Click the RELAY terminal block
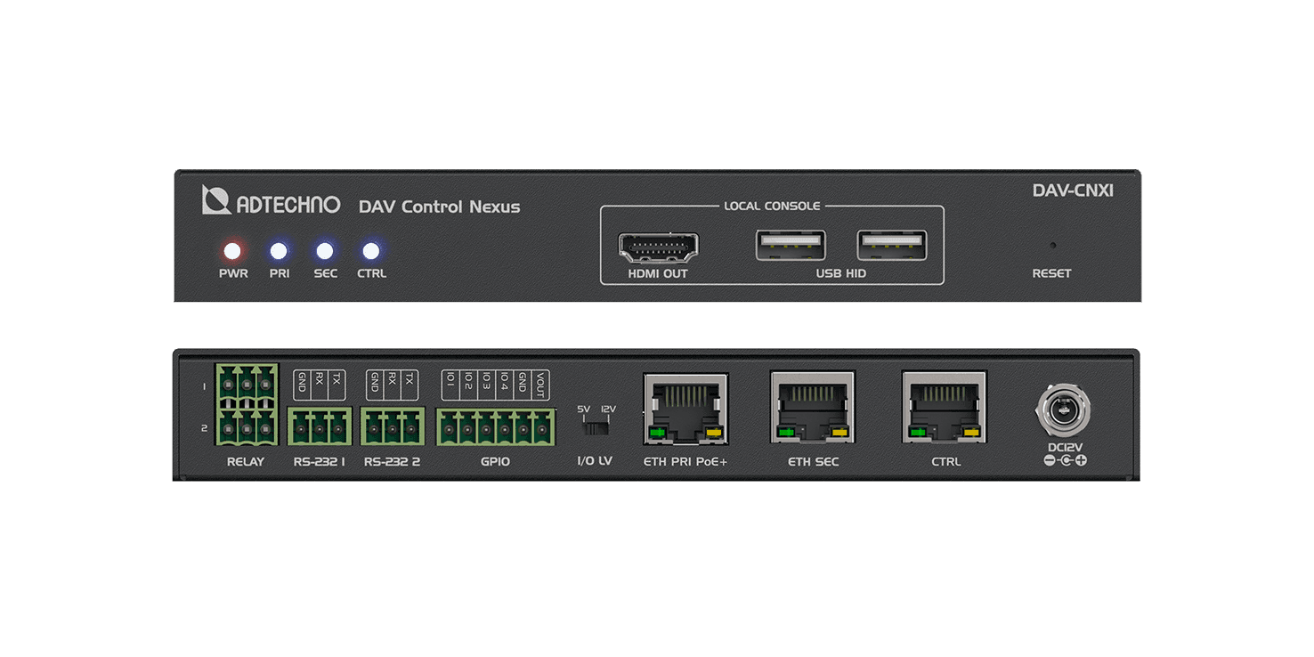Image resolution: width=1314 pixels, height=657 pixels. click(247, 405)
